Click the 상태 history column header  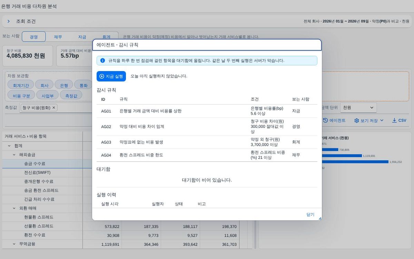pyautogui.click(x=179, y=204)
